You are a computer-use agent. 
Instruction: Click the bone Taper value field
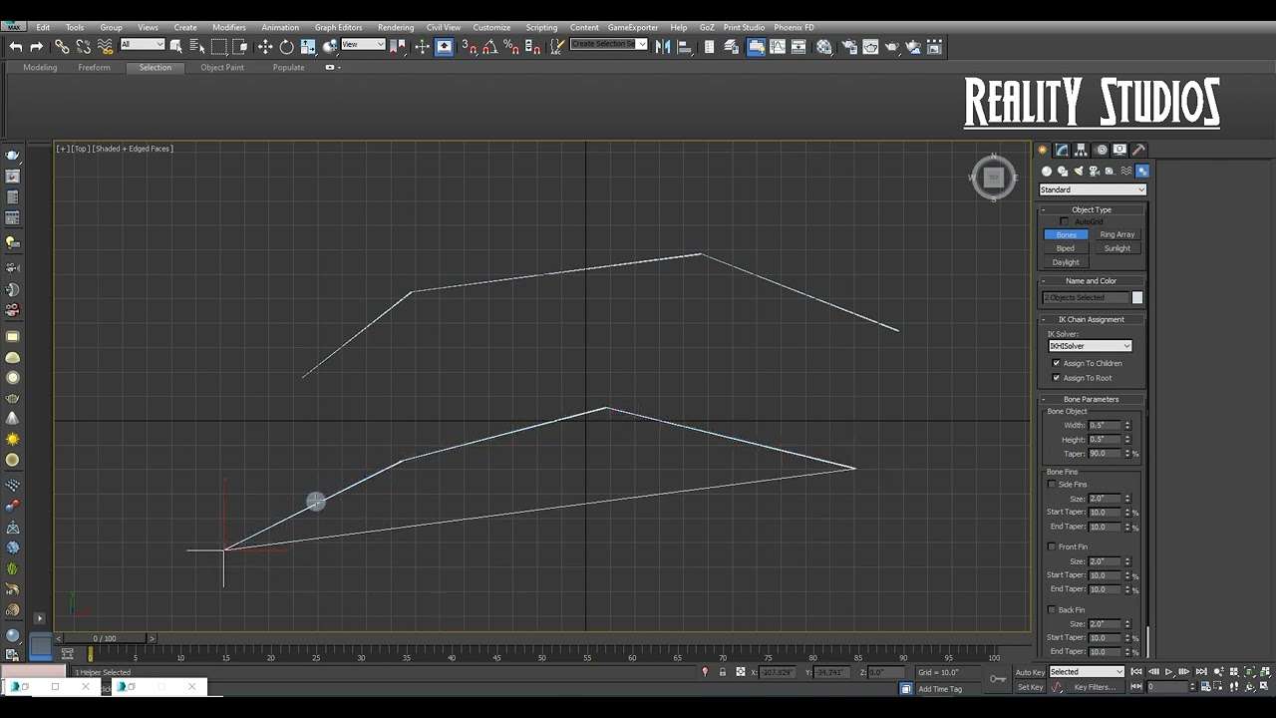click(1106, 454)
